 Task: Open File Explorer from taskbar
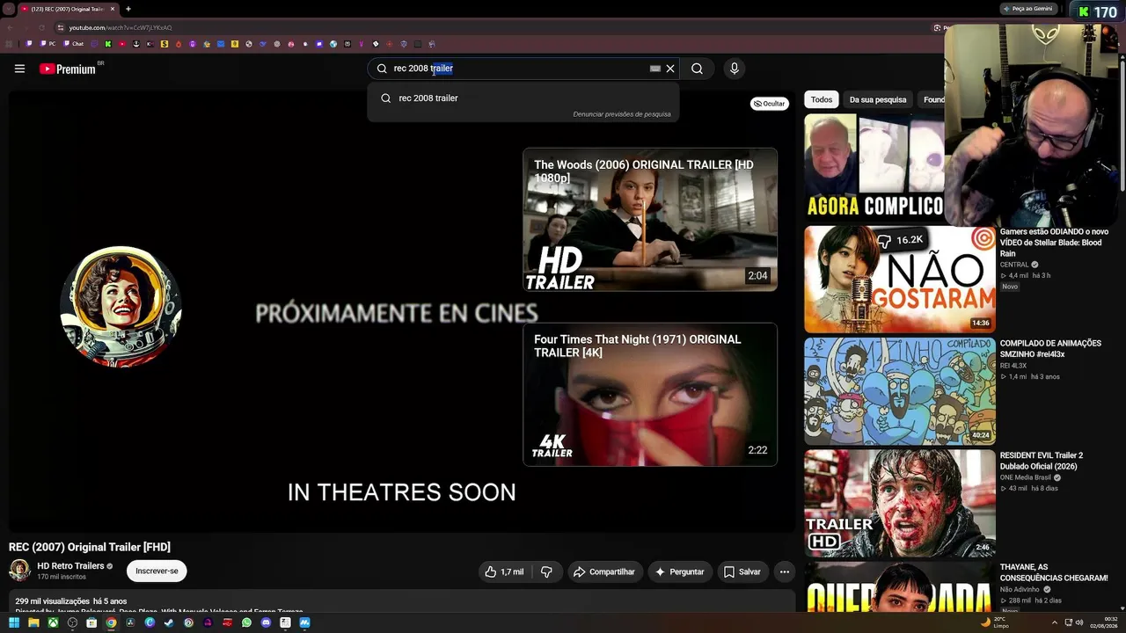pyautogui.click(x=33, y=622)
